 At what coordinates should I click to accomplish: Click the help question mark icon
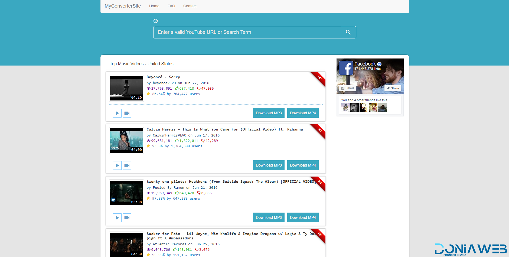(155, 21)
